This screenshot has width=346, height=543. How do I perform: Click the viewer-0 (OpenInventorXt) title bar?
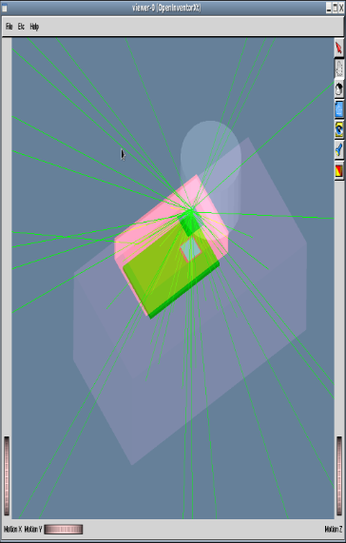coord(166,8)
